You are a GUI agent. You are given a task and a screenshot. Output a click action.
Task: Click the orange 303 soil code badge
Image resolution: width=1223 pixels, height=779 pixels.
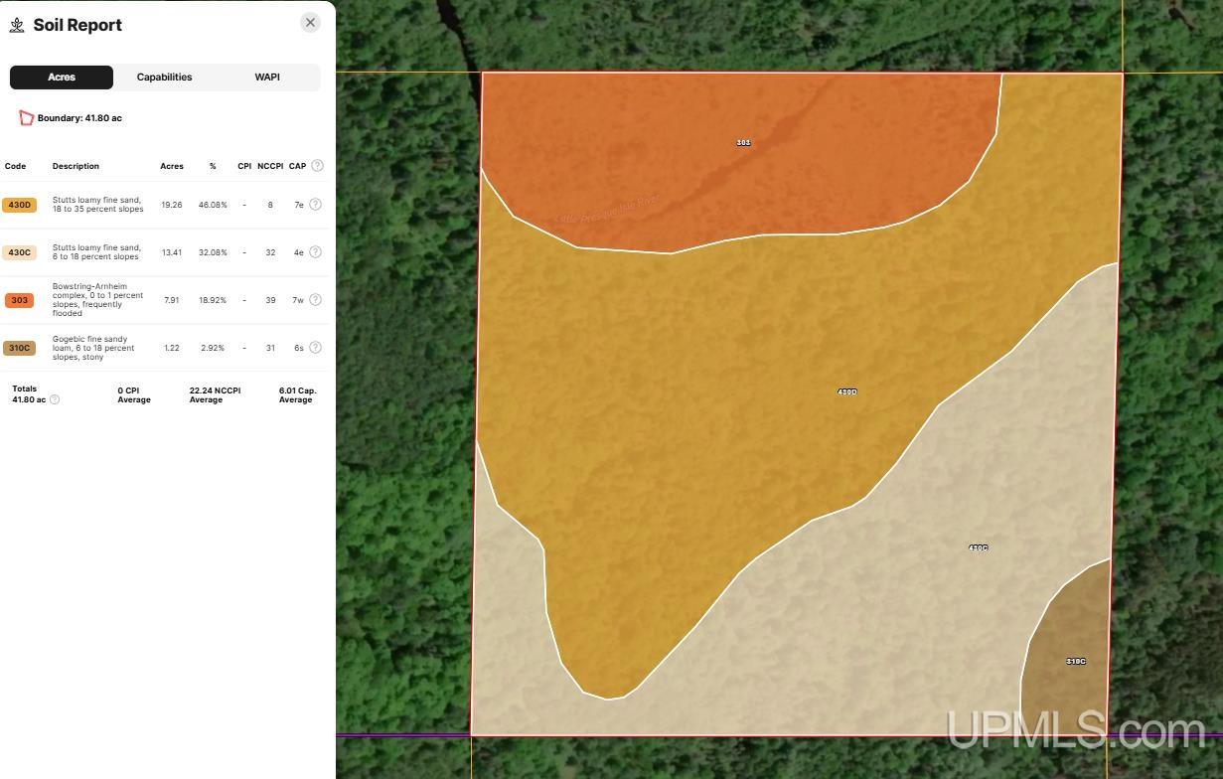(x=19, y=300)
